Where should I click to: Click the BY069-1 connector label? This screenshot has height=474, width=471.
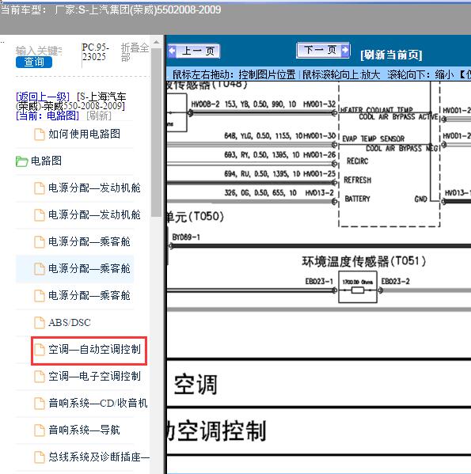click(186, 237)
